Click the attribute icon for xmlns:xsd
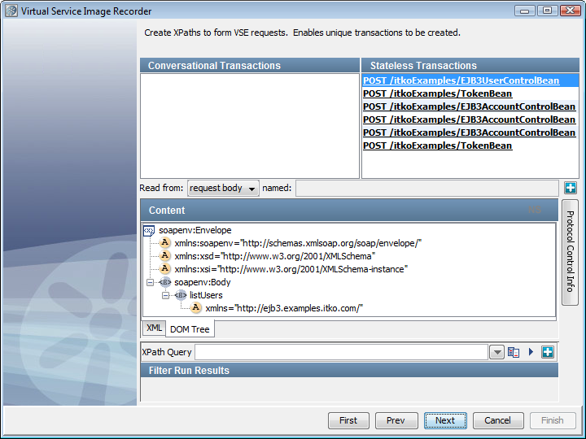 (164, 256)
